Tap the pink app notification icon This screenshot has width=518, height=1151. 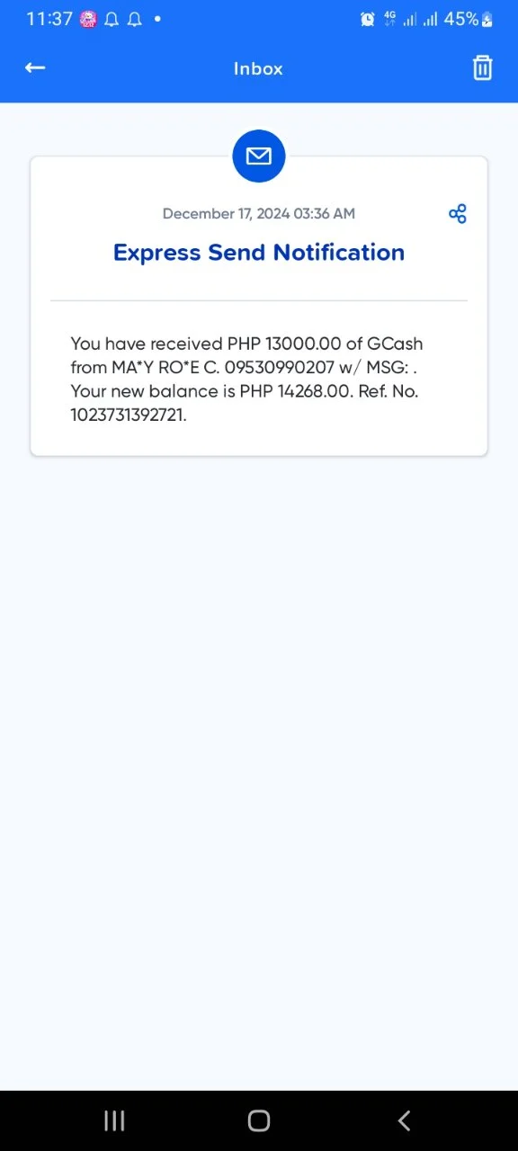pyautogui.click(x=88, y=19)
